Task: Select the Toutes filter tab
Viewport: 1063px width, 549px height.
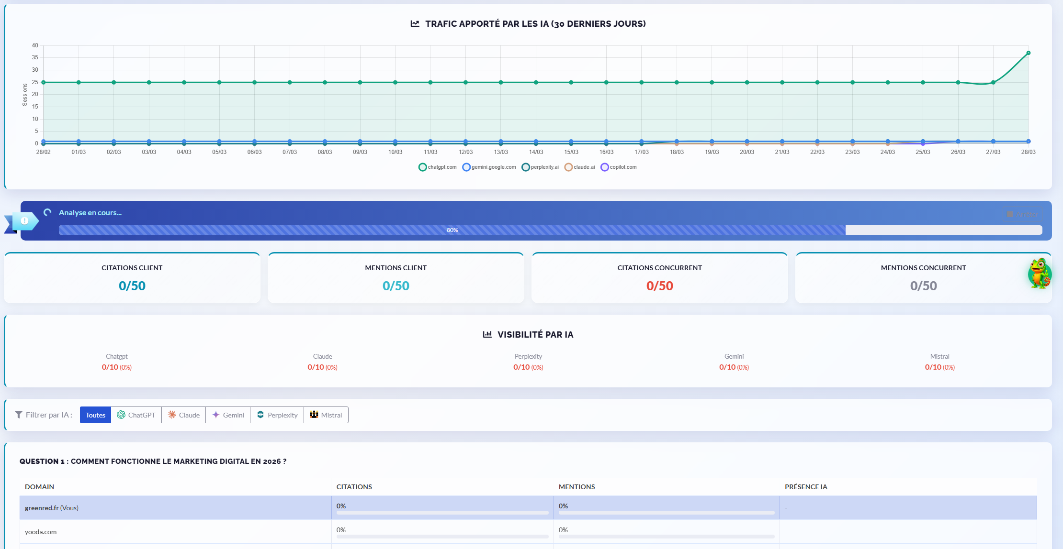Action: pos(95,415)
